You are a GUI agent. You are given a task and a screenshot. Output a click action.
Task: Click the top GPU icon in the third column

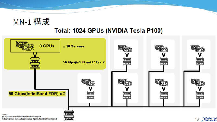click(161, 49)
